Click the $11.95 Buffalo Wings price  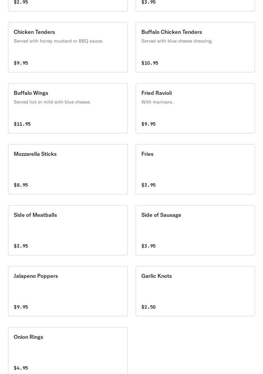22,124
